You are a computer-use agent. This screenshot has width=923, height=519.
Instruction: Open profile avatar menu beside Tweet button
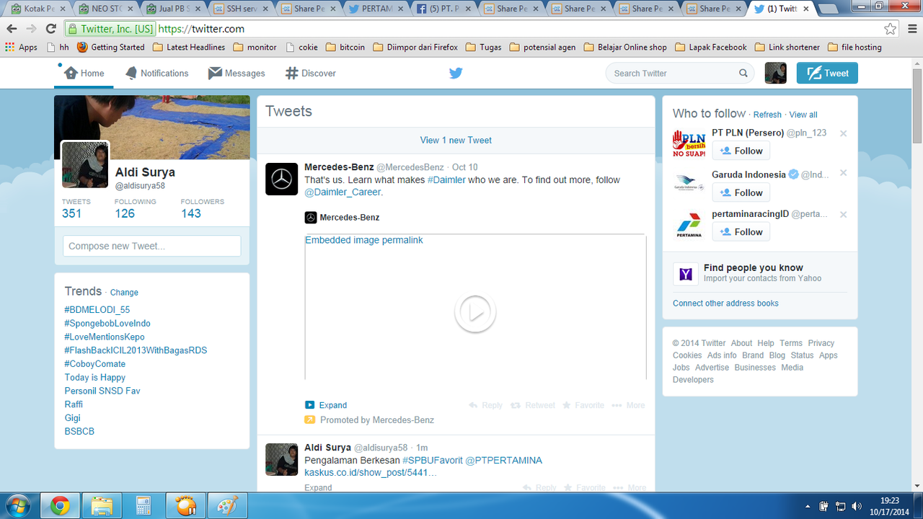coord(775,74)
